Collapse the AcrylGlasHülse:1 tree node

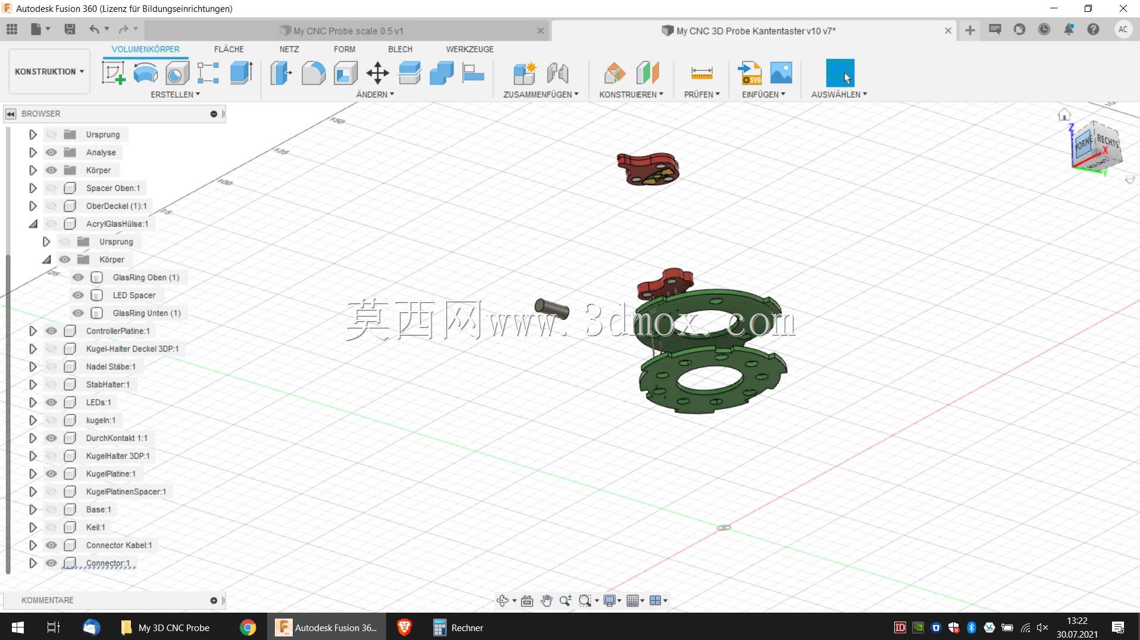point(33,224)
